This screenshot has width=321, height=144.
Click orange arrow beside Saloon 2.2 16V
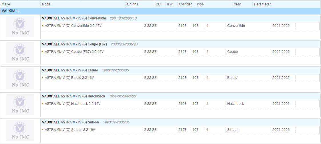[x=43, y=129]
